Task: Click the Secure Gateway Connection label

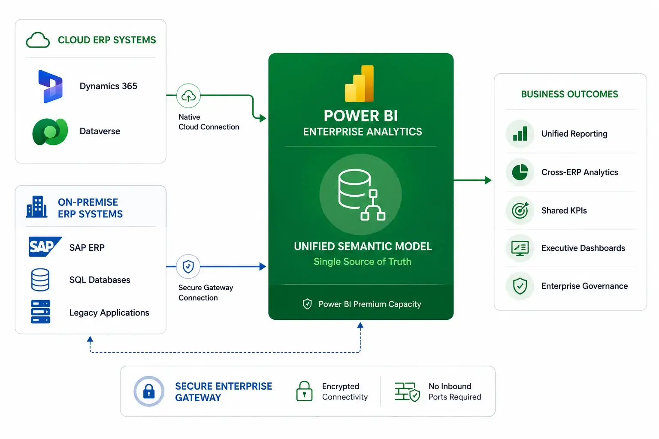Action: tap(206, 292)
